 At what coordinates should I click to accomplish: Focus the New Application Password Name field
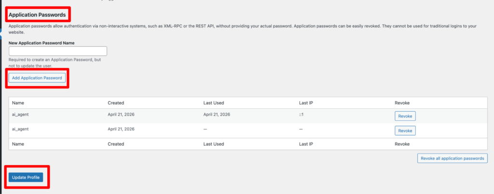pyautogui.click(x=58, y=51)
